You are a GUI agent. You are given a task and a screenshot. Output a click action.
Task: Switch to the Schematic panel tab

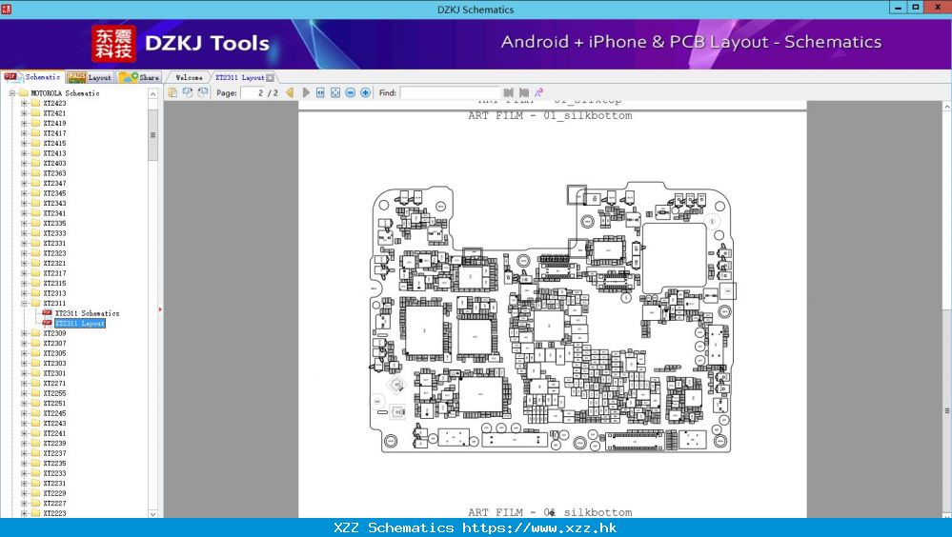tap(32, 77)
